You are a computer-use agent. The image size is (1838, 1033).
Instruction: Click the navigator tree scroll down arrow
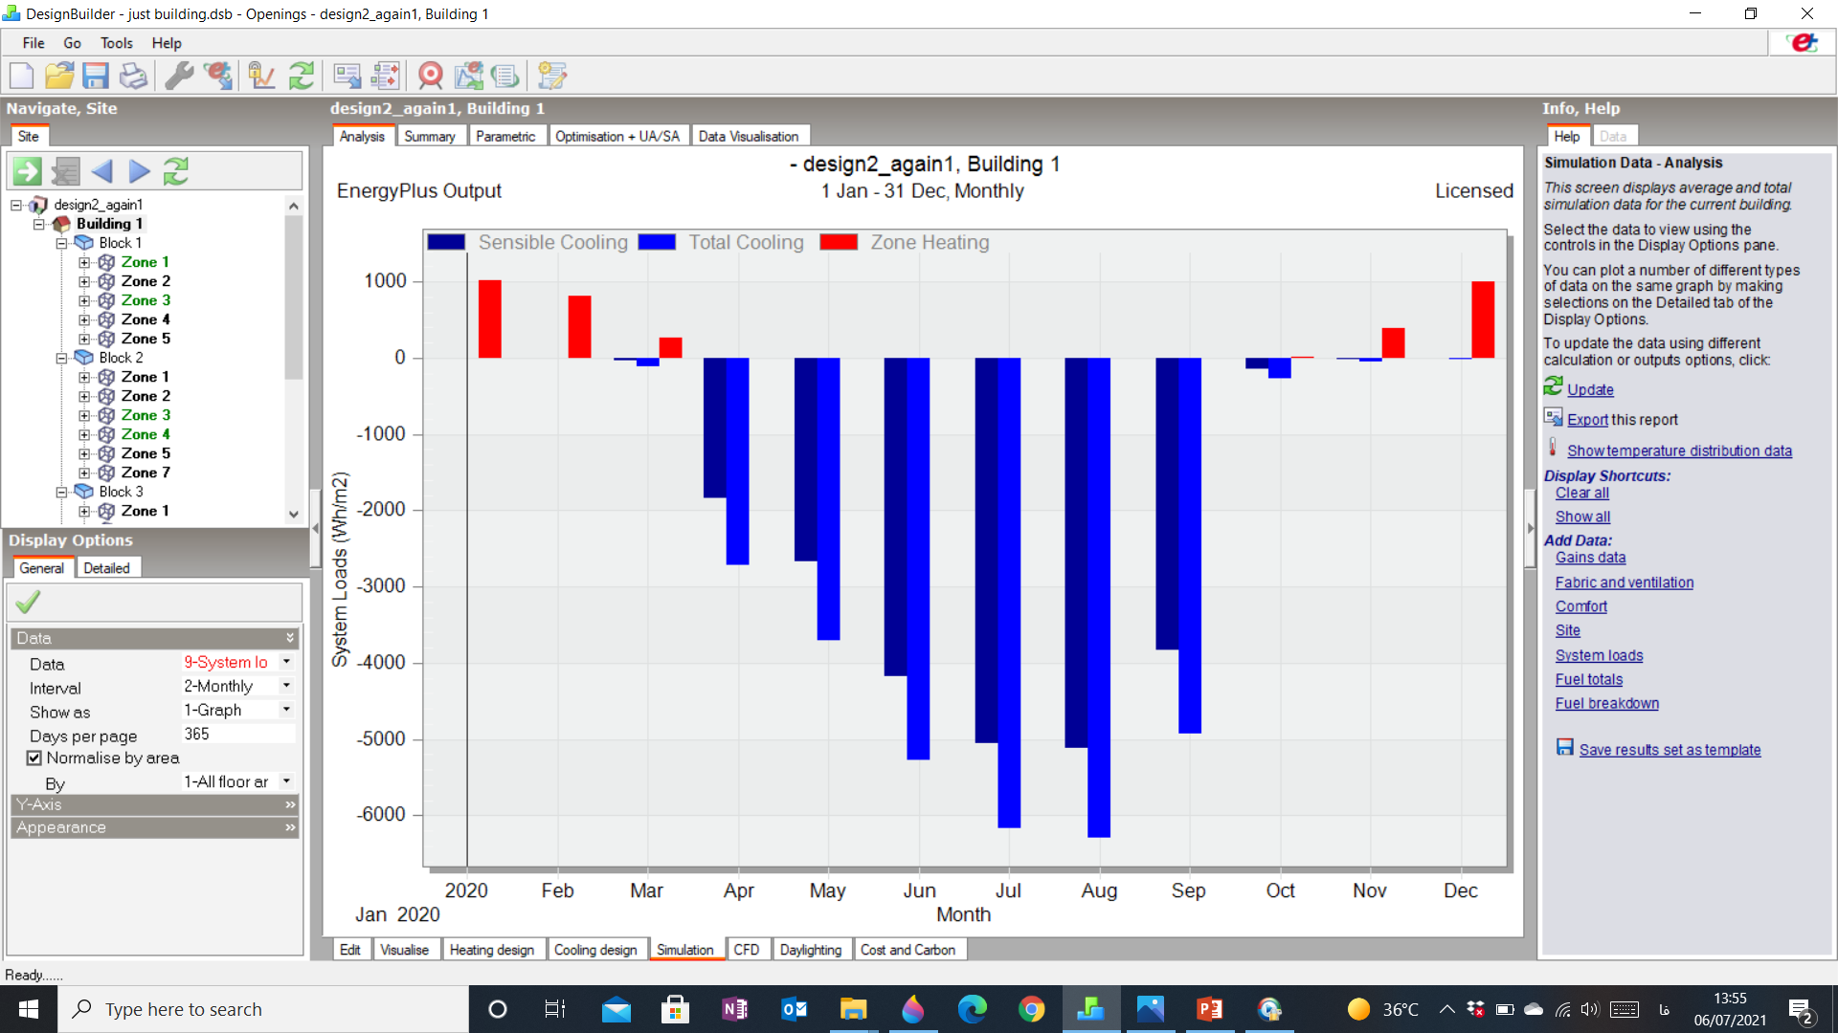pos(294,514)
